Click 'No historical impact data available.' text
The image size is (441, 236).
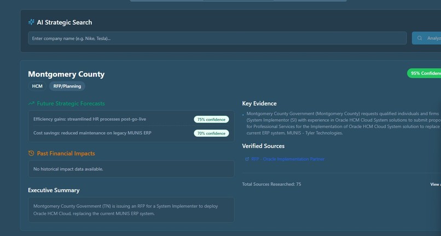point(68,169)
